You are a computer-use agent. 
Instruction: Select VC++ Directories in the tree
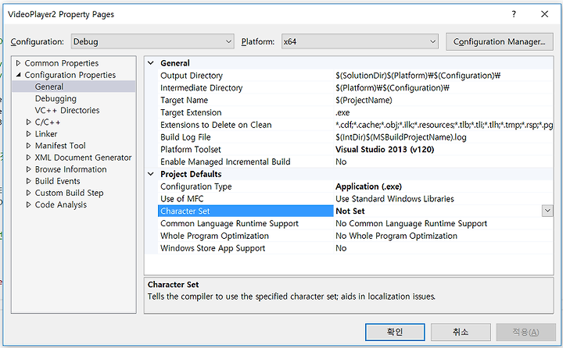pos(67,110)
